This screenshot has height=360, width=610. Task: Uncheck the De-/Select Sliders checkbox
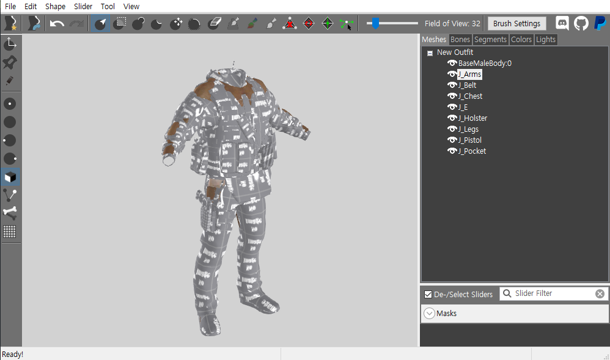(428, 294)
